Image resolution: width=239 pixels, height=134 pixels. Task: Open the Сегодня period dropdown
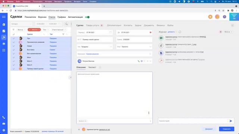pos(21,24)
